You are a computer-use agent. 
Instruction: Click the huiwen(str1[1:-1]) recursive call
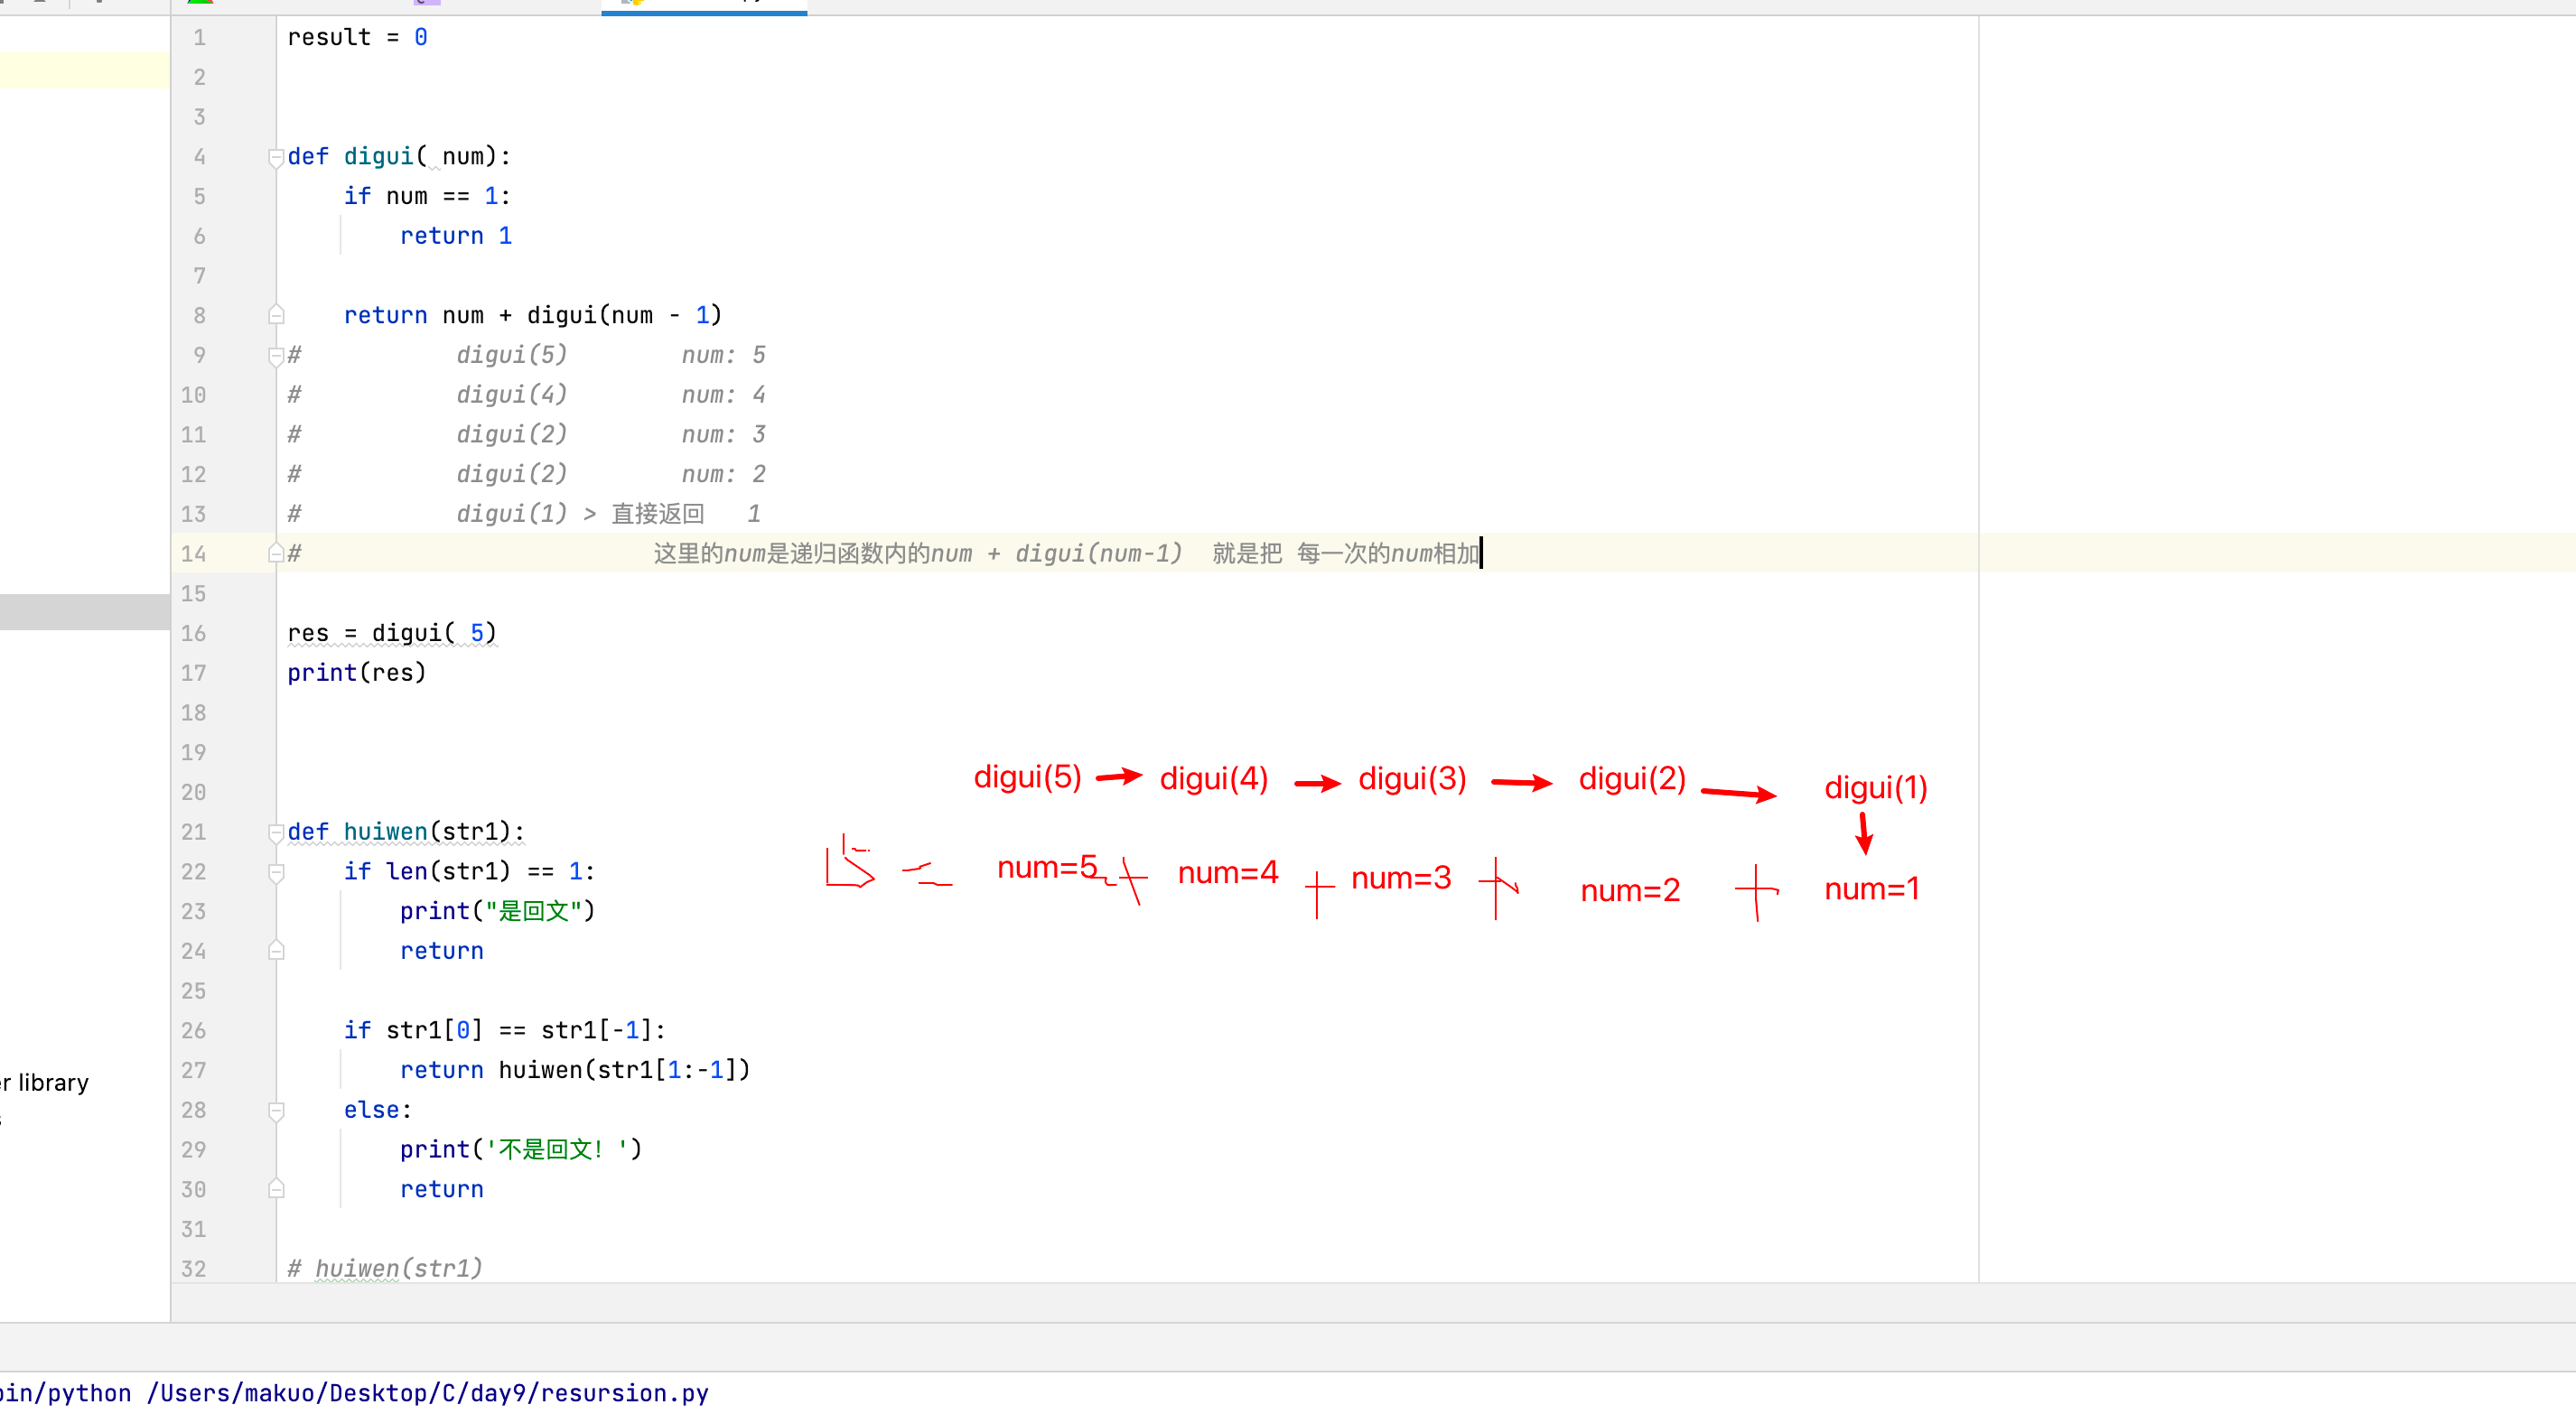[623, 1071]
